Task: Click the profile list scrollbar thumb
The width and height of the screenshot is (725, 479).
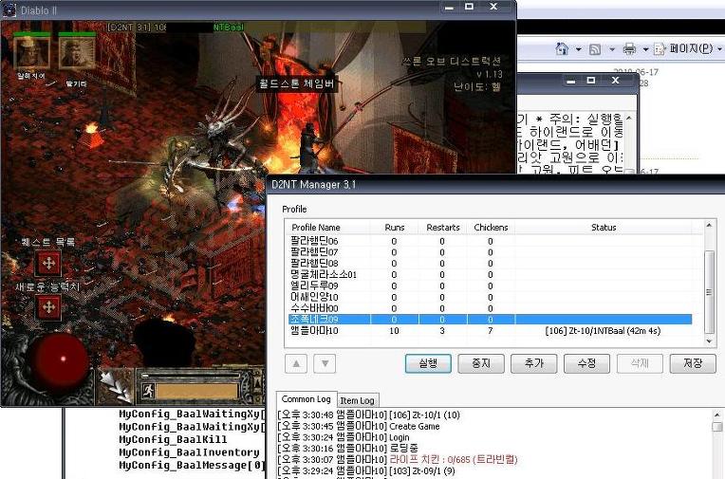Action: tap(709, 291)
